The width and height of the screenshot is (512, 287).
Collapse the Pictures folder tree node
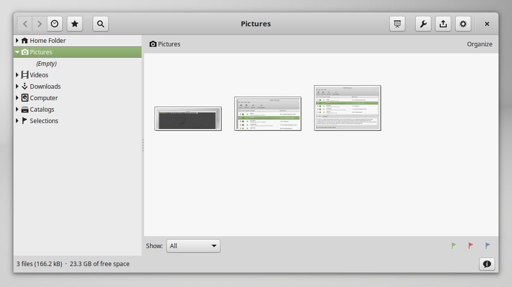(x=17, y=52)
